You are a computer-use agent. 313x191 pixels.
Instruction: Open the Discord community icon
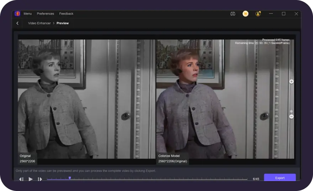tap(233, 14)
